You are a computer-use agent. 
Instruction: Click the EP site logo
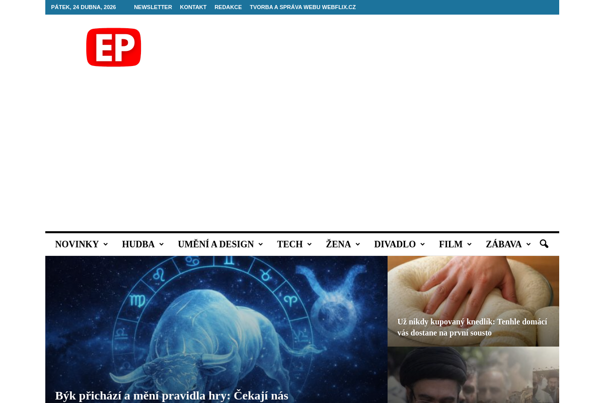[113, 47]
